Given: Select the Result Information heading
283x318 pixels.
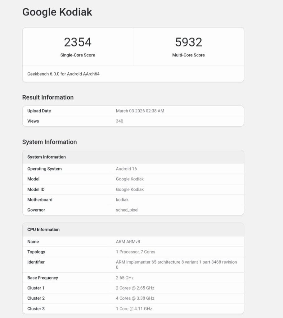Looking at the screenshot, I should point(47,97).
